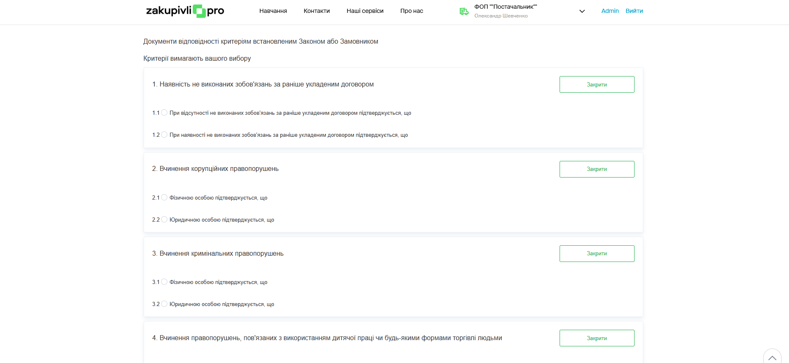
Task: Click the scroll-to-top arrow button
Action: tap(772, 357)
